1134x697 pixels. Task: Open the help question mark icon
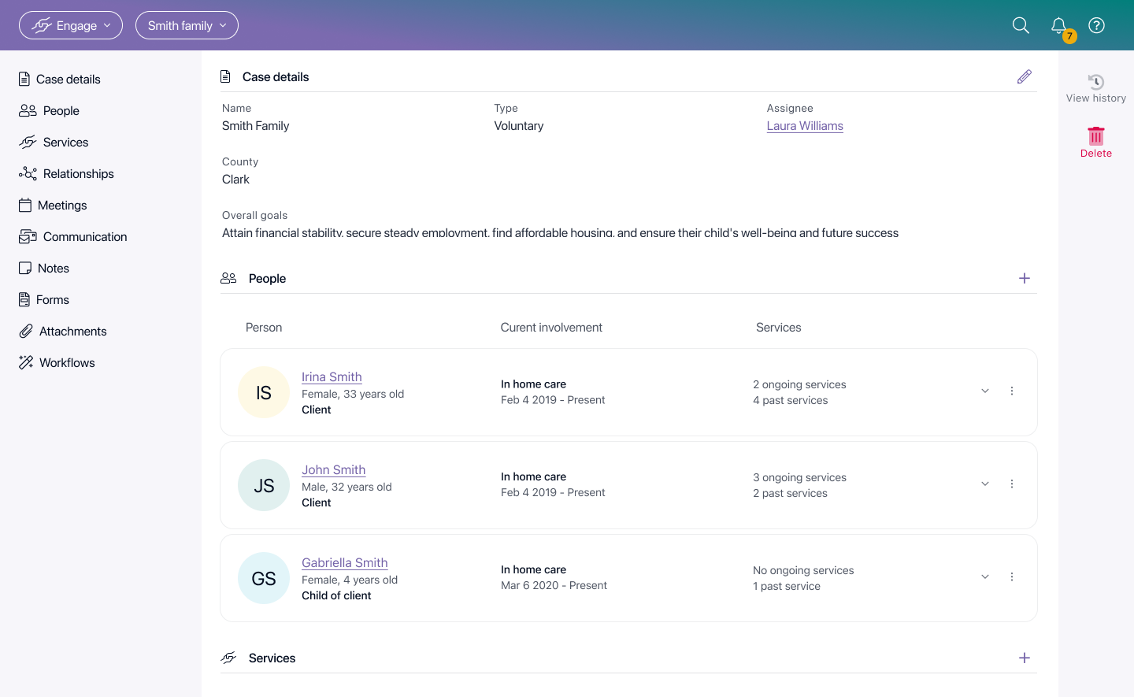pos(1096,25)
